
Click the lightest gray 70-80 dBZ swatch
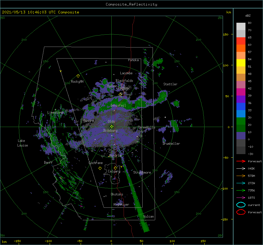pyautogui.click(x=241, y=27)
